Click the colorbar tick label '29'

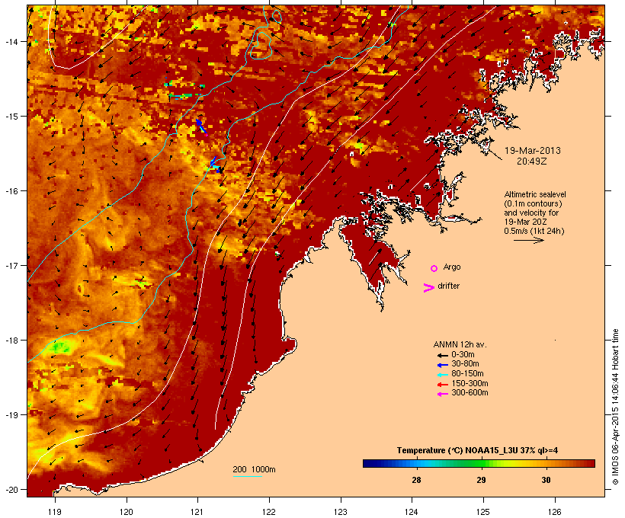click(x=481, y=480)
